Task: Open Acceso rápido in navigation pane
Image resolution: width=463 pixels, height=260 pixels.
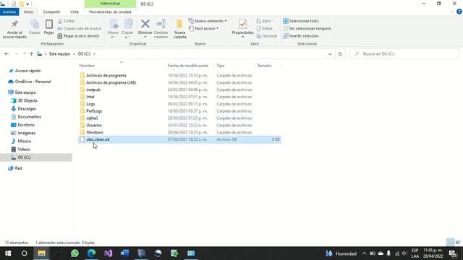Action: click(x=27, y=71)
